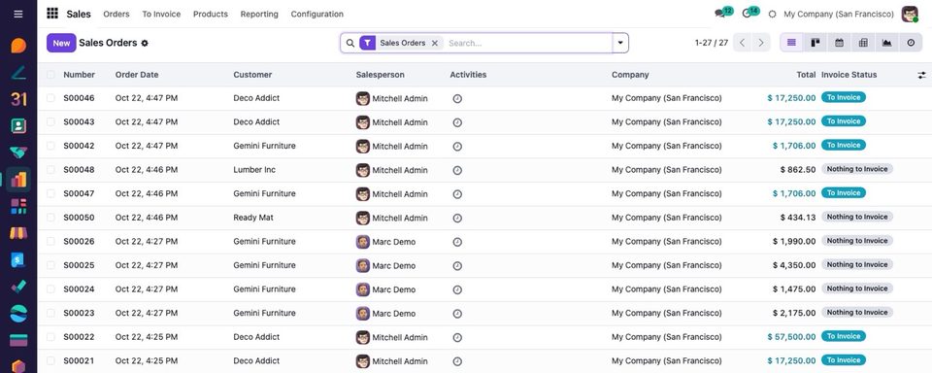The image size is (932, 373).
Task: Check the box beside order S00048
Action: coord(50,170)
